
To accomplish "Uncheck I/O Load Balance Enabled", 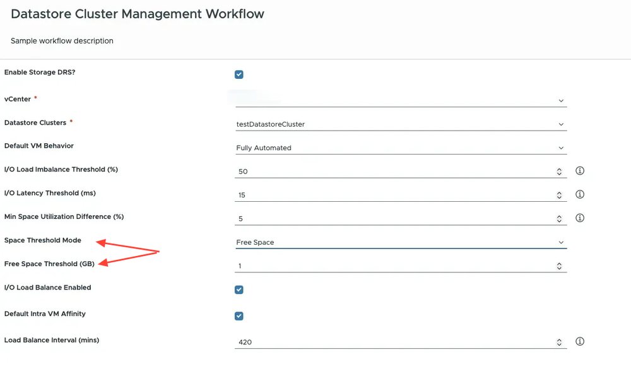I will 239,289.
